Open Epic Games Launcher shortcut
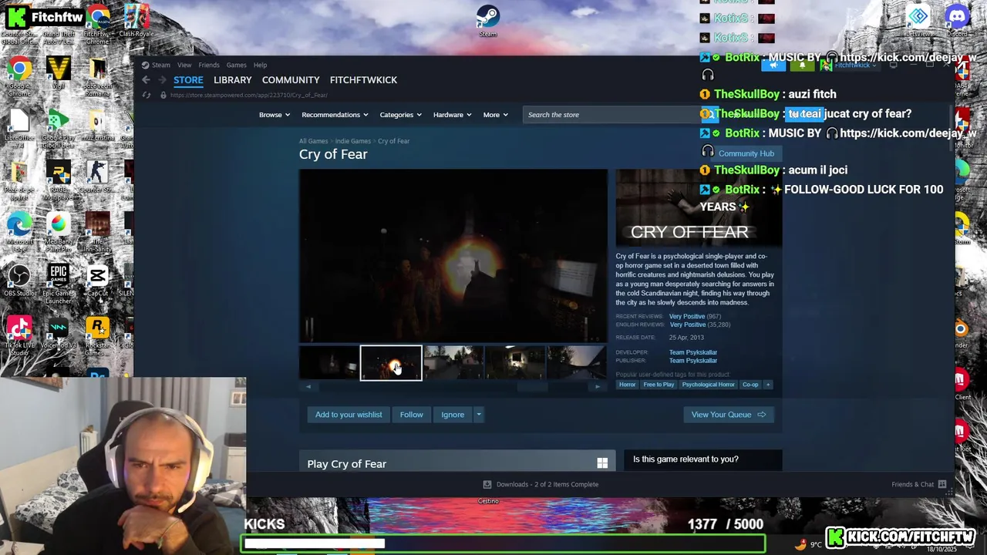 coord(58,283)
